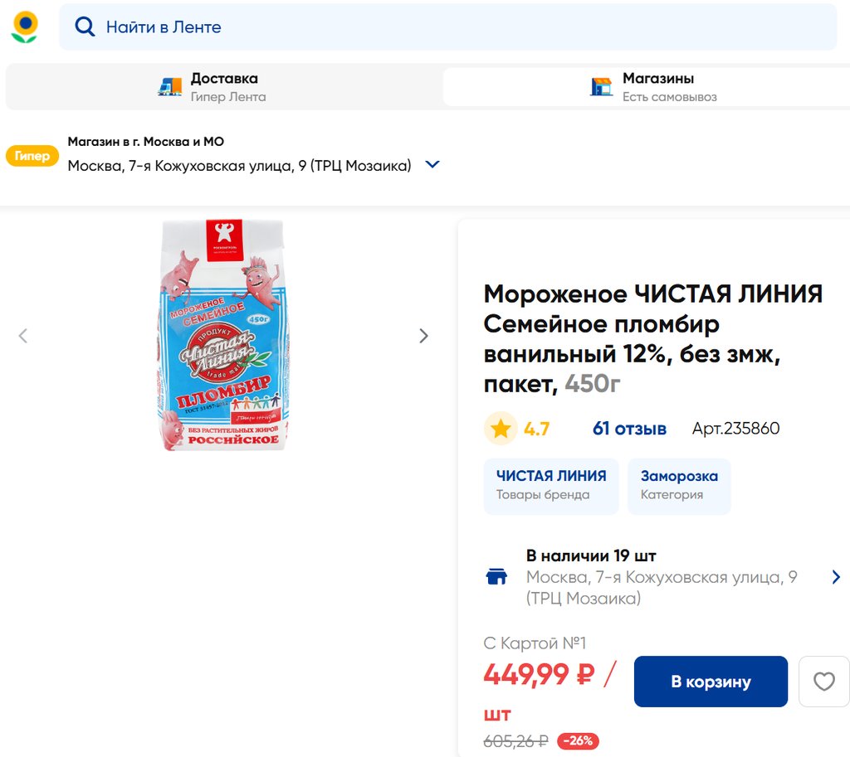Screen dimensions: 850x757
Task: Add product to favorites with heart icon
Action: (823, 682)
